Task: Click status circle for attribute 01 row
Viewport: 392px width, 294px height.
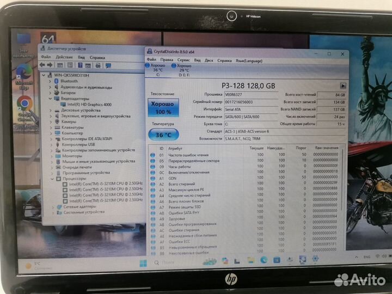Action: click(153, 155)
